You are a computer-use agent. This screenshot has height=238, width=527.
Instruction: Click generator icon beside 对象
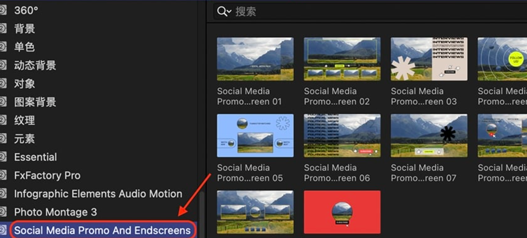point(3,84)
